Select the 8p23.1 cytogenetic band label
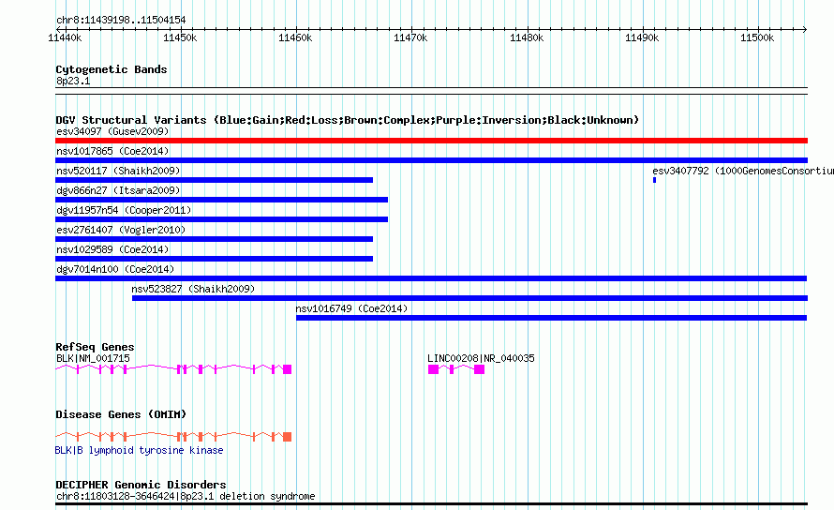The height and width of the screenshot is (510, 834). (73, 81)
